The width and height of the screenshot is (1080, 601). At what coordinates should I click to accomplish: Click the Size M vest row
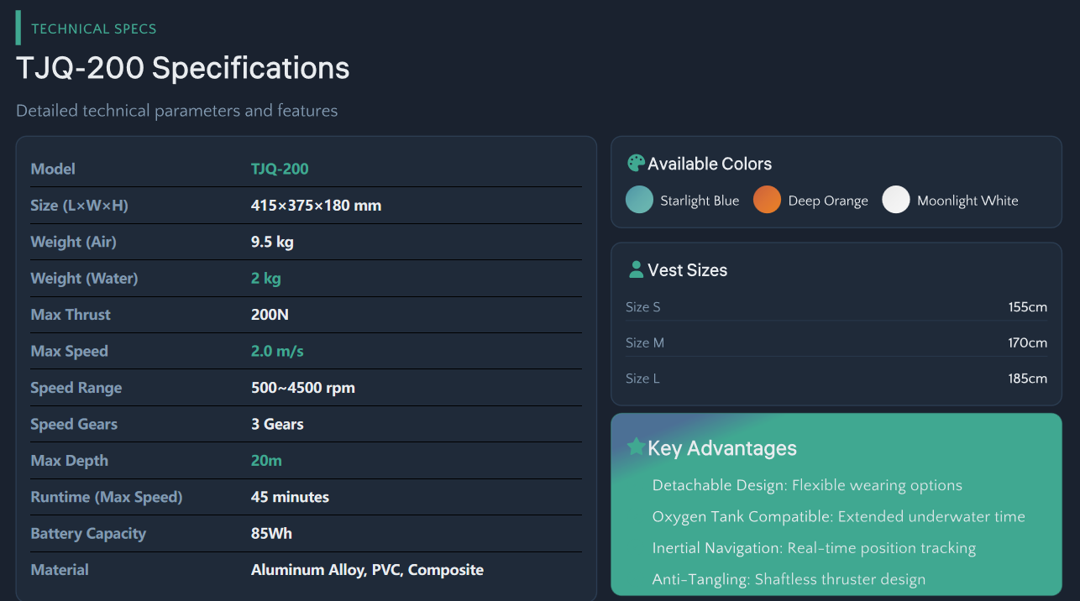836,342
